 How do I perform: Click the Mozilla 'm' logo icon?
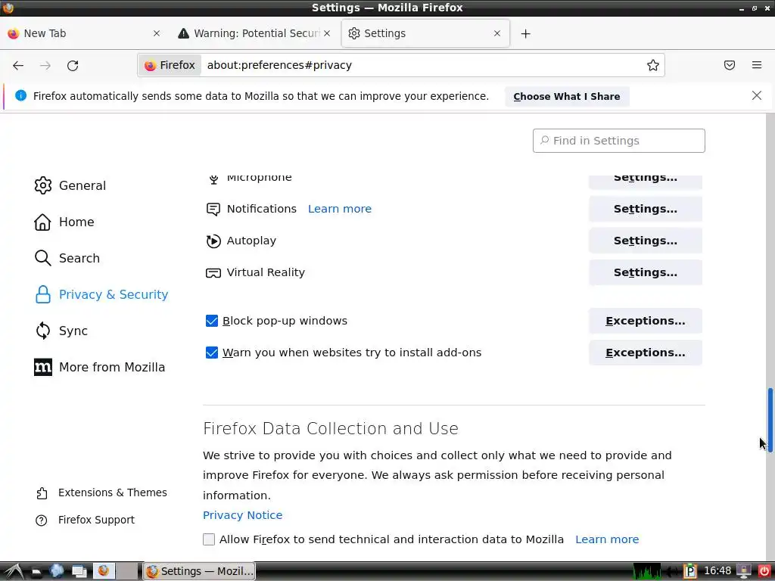[43, 367]
